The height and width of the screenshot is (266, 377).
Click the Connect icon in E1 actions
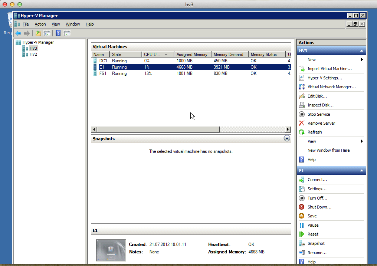[302, 180]
